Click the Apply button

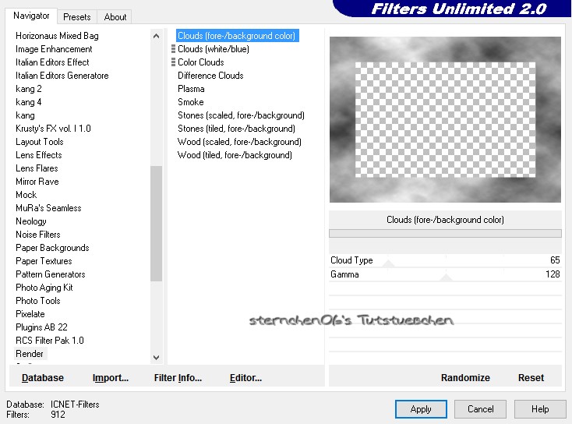(x=421, y=409)
